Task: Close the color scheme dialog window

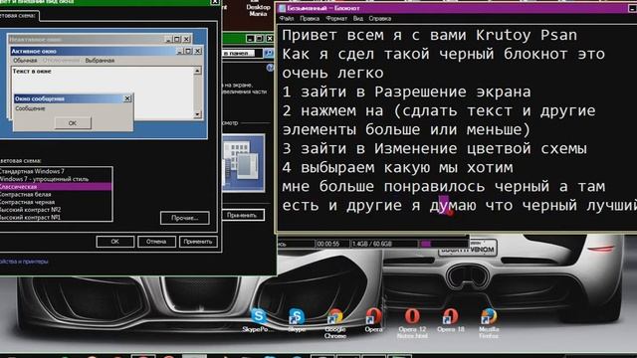Action: 215,2
